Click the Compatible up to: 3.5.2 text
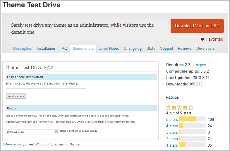 click(188, 71)
